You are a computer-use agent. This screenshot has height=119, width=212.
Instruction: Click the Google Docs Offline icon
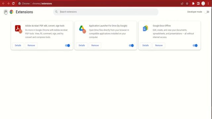coord(145,28)
